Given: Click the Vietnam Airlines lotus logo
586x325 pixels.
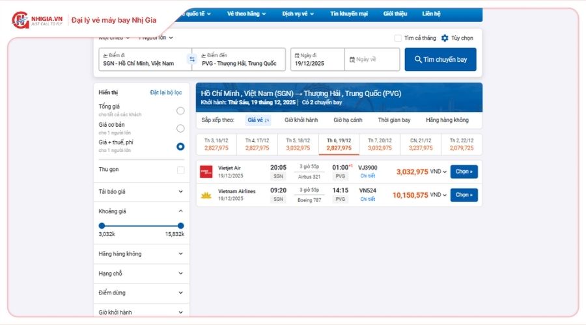Looking at the screenshot, I should coord(206,195).
